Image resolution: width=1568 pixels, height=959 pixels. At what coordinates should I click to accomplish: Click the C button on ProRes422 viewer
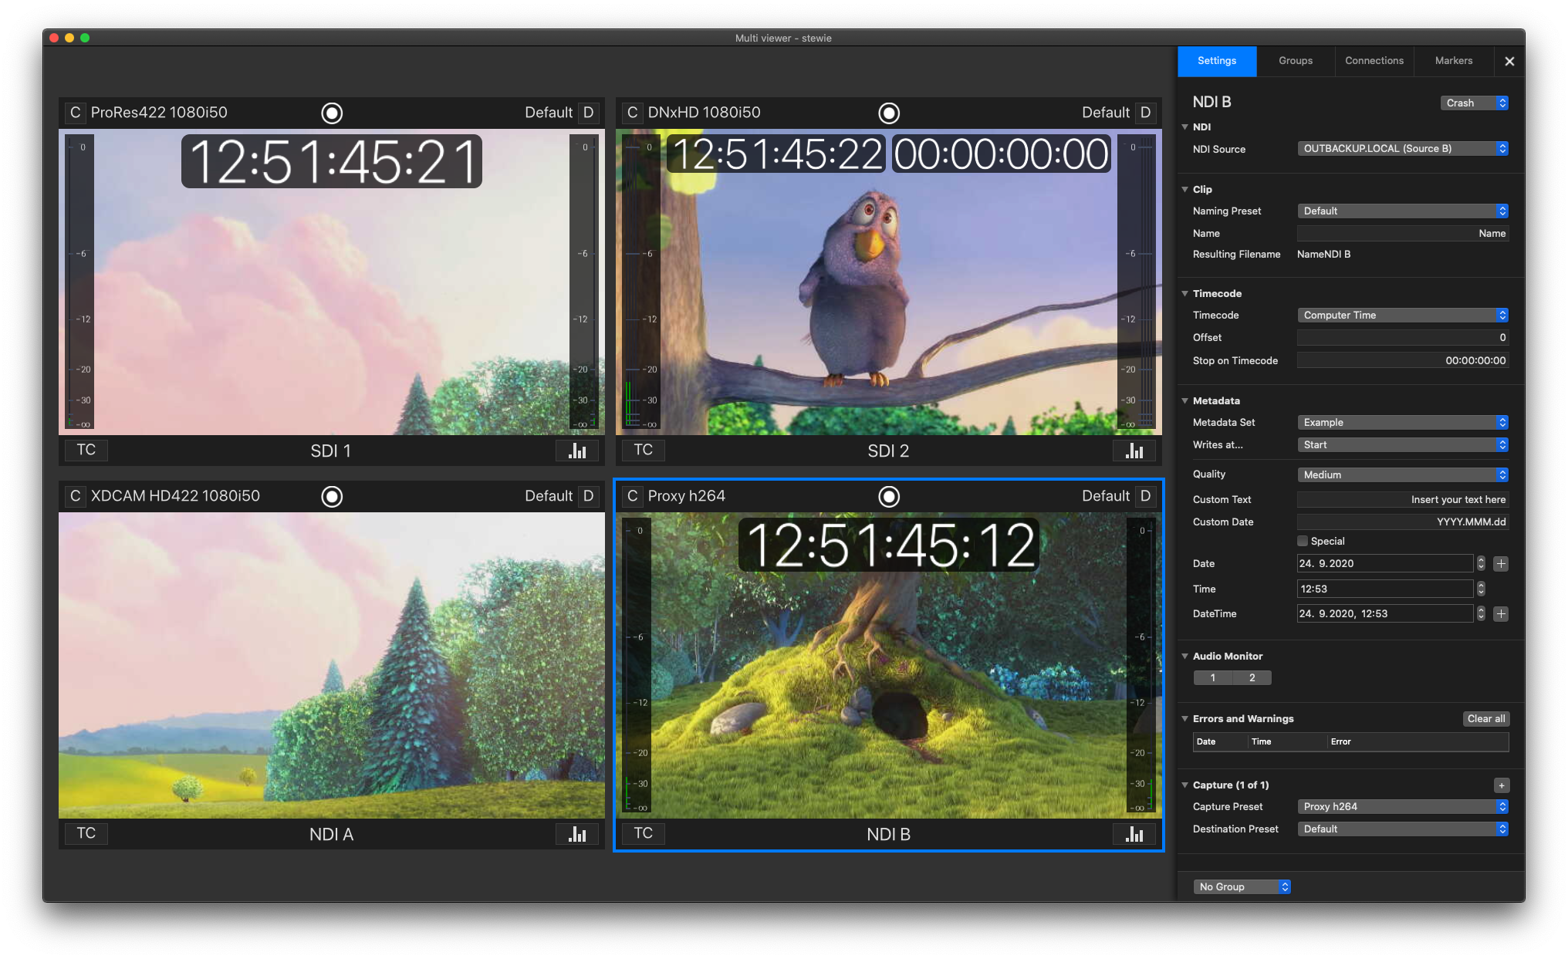point(75,113)
